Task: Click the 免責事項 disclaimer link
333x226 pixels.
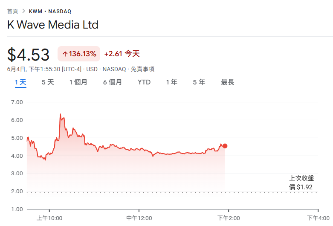Action: (142, 69)
